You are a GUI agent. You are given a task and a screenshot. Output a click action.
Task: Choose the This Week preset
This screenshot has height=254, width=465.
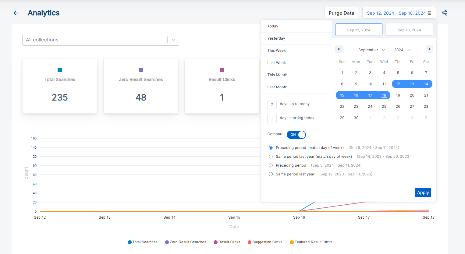pos(296,51)
